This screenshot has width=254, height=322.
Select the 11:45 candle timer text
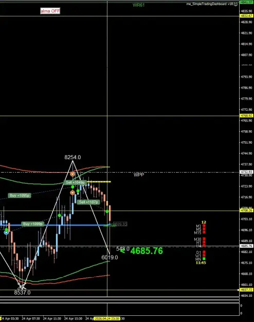tap(201, 263)
